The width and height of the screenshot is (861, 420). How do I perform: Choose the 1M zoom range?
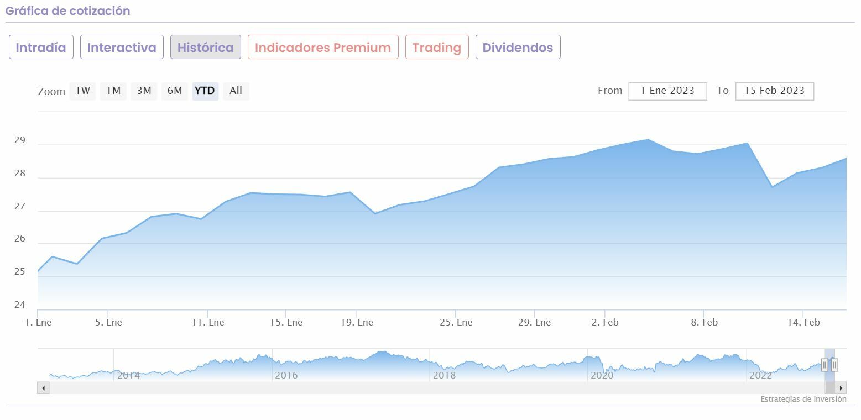[113, 91]
